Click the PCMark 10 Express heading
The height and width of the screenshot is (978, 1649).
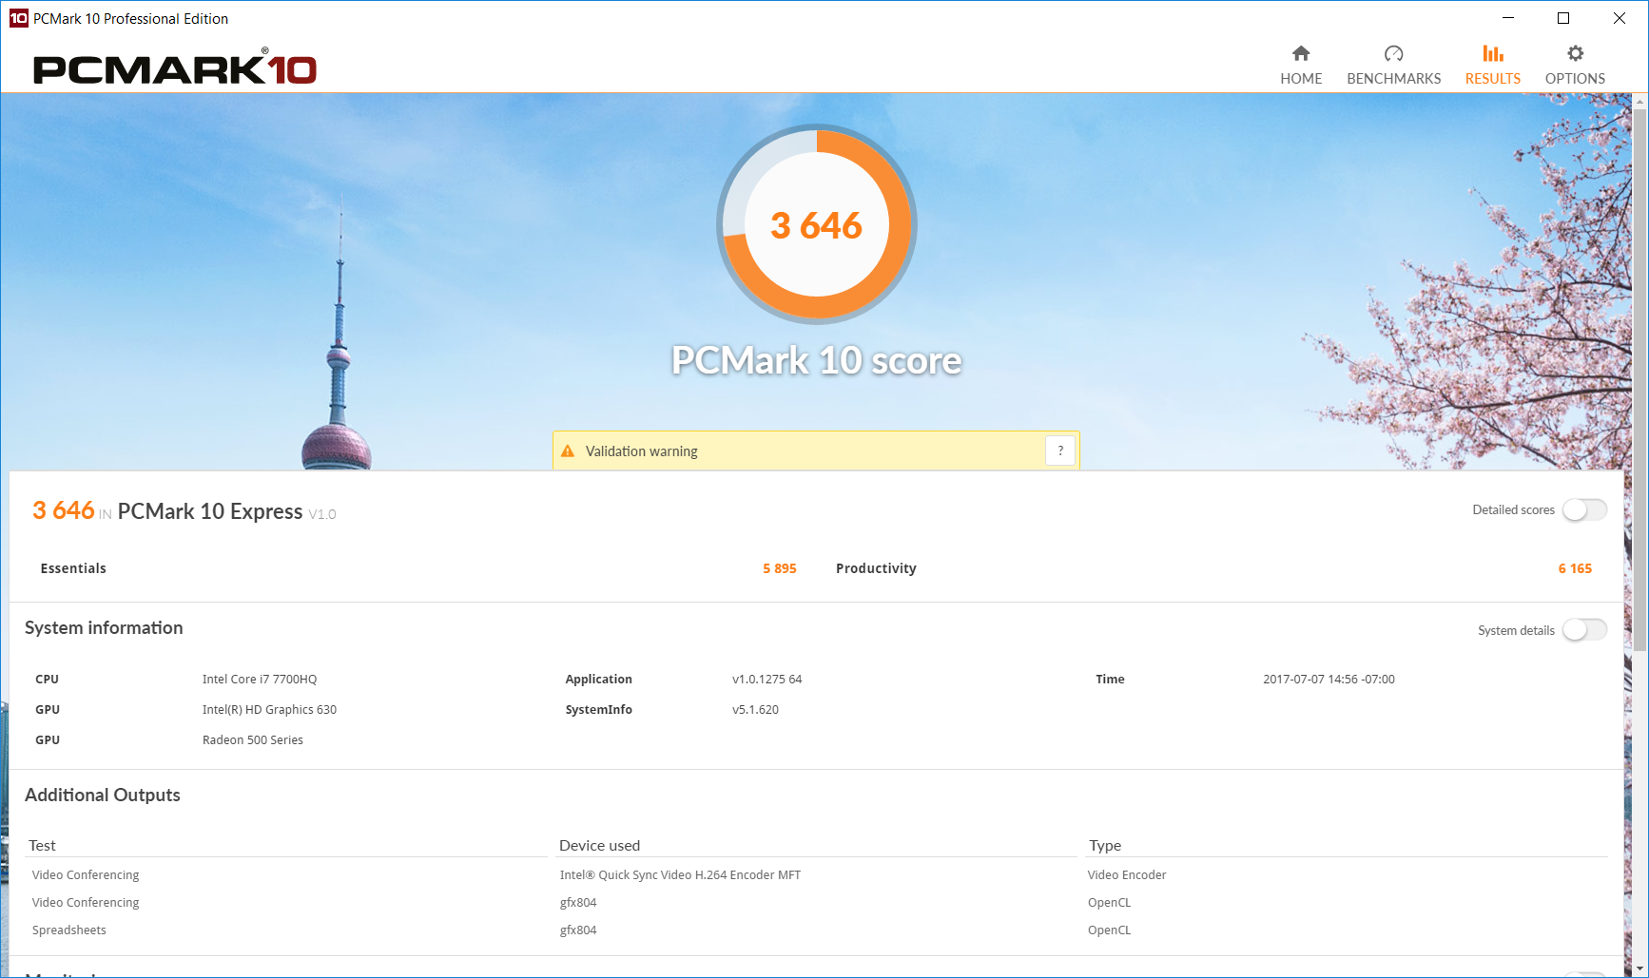click(x=210, y=511)
